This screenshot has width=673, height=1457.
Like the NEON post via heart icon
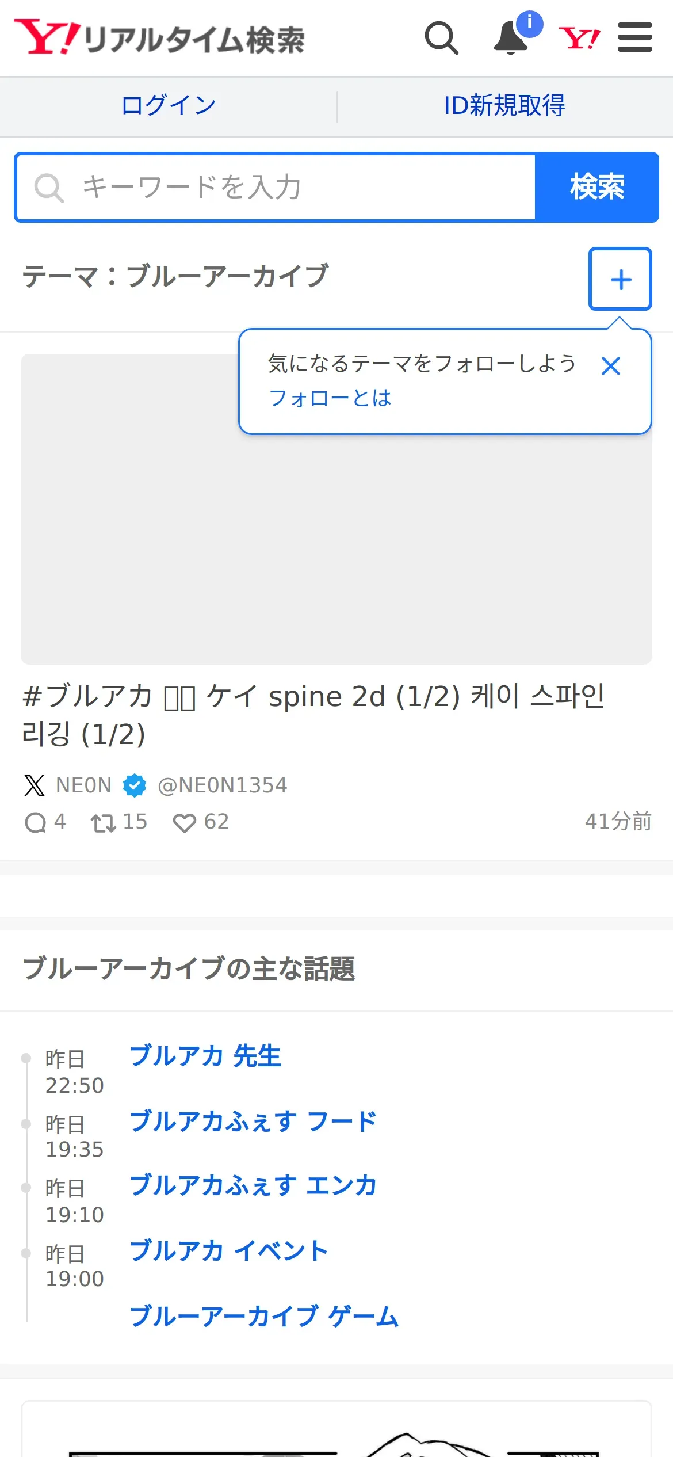click(x=184, y=822)
